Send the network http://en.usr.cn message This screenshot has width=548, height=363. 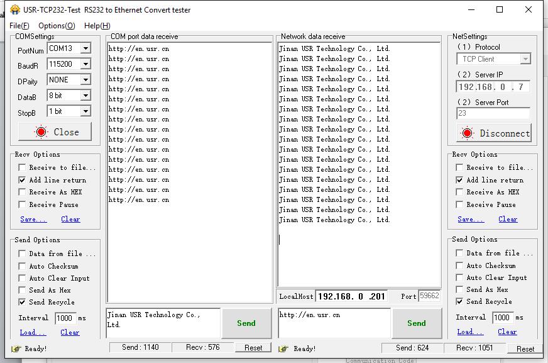pyautogui.click(x=417, y=323)
